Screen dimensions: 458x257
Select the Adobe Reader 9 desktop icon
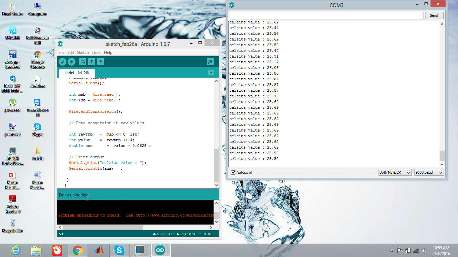pos(12,204)
